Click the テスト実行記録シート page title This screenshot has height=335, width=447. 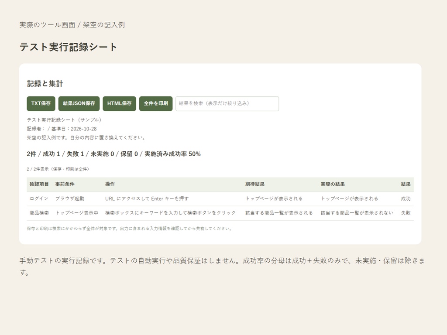[68, 47]
